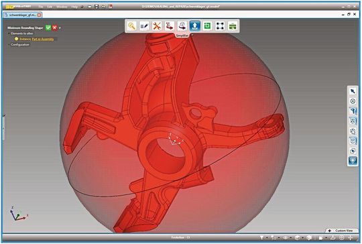Expand Elements to alter section

point(9,34)
